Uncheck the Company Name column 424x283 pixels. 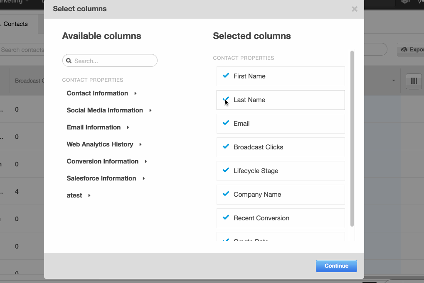[x=226, y=194]
